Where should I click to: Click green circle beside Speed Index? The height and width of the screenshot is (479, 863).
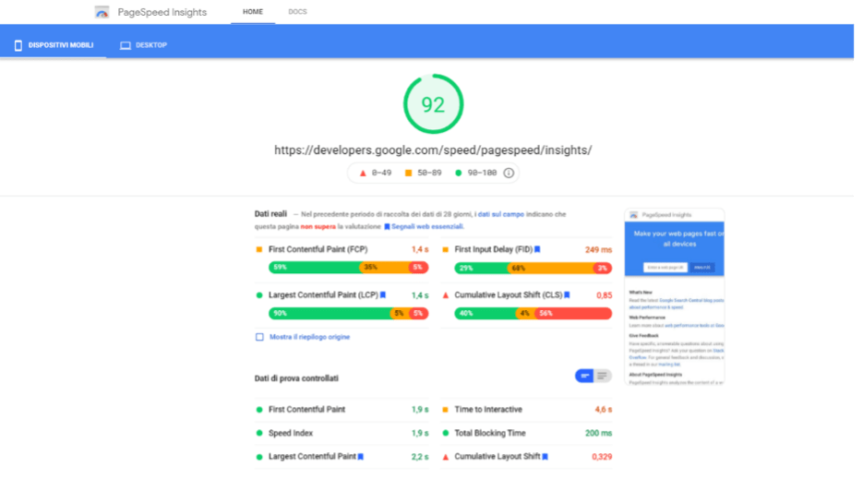(259, 433)
